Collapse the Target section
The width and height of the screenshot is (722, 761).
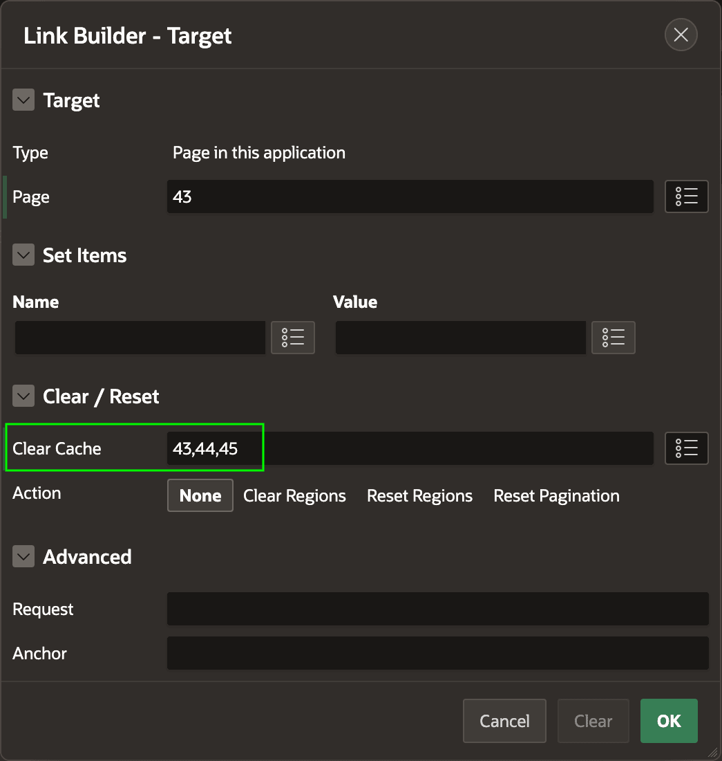[23, 100]
